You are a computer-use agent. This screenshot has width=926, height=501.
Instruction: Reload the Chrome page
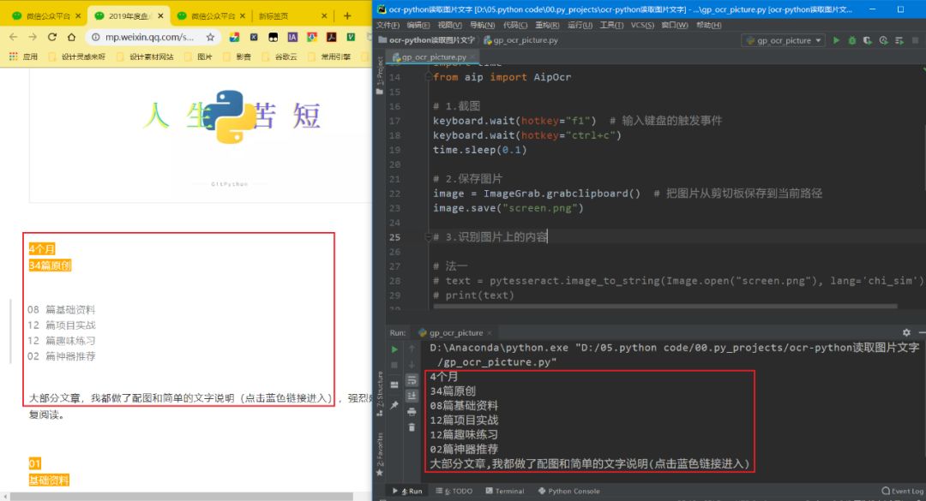coord(52,38)
